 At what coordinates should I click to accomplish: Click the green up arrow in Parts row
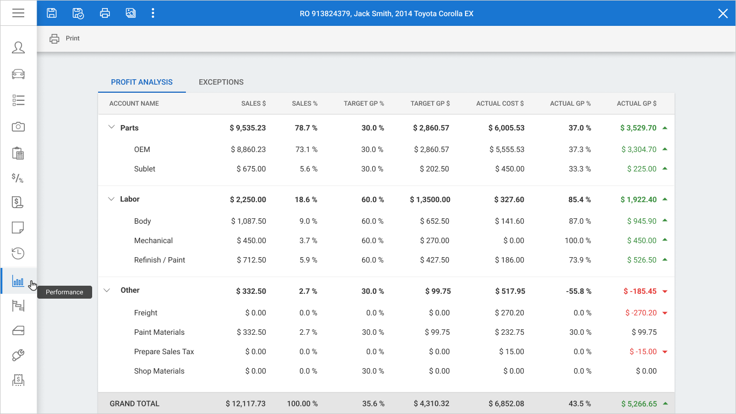coord(665,128)
